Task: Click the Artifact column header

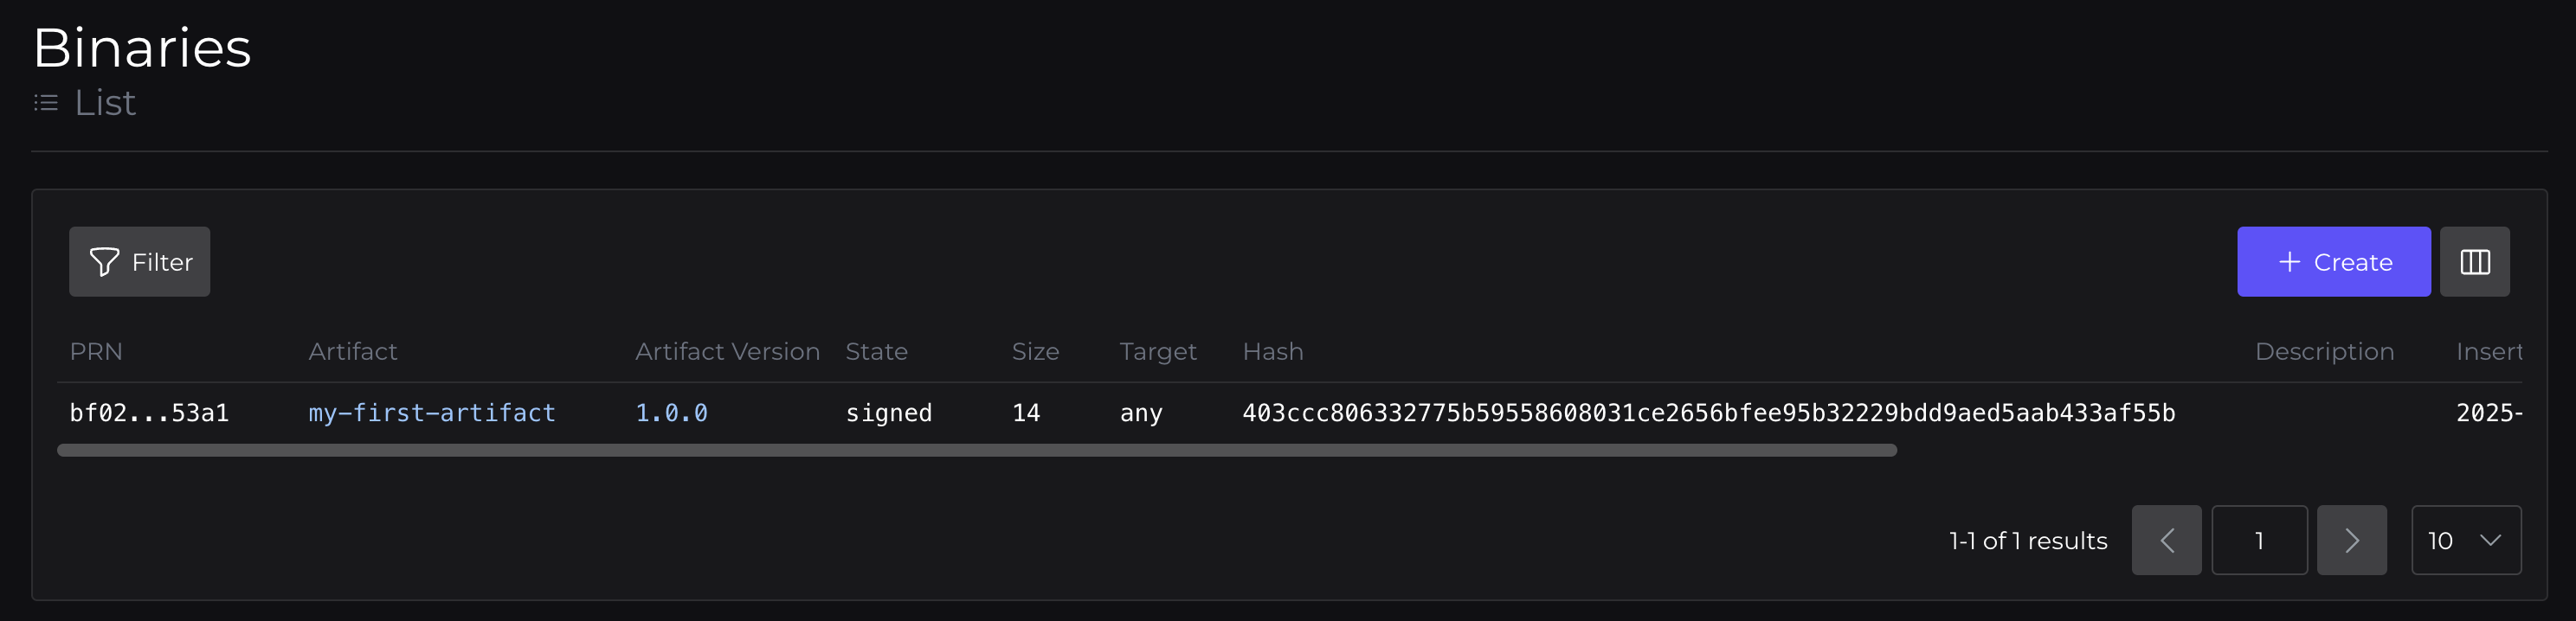Action: click(x=352, y=352)
